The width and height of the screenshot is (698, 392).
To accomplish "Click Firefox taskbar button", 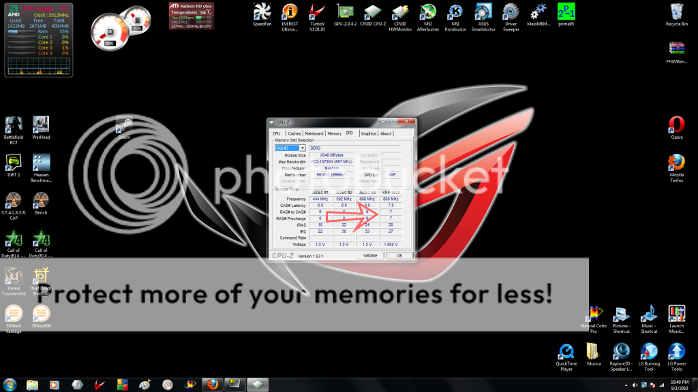I will 213,385.
